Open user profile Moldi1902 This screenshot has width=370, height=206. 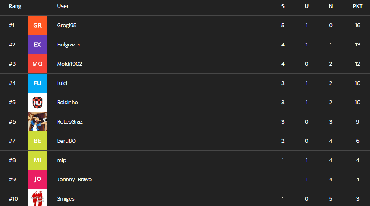point(70,64)
